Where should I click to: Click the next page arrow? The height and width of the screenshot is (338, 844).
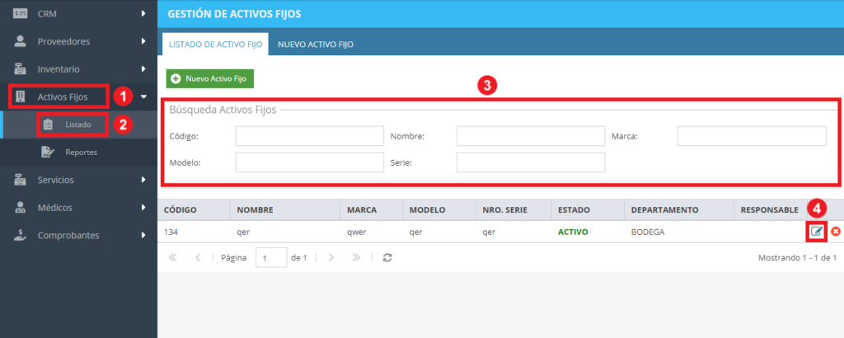tap(331, 258)
